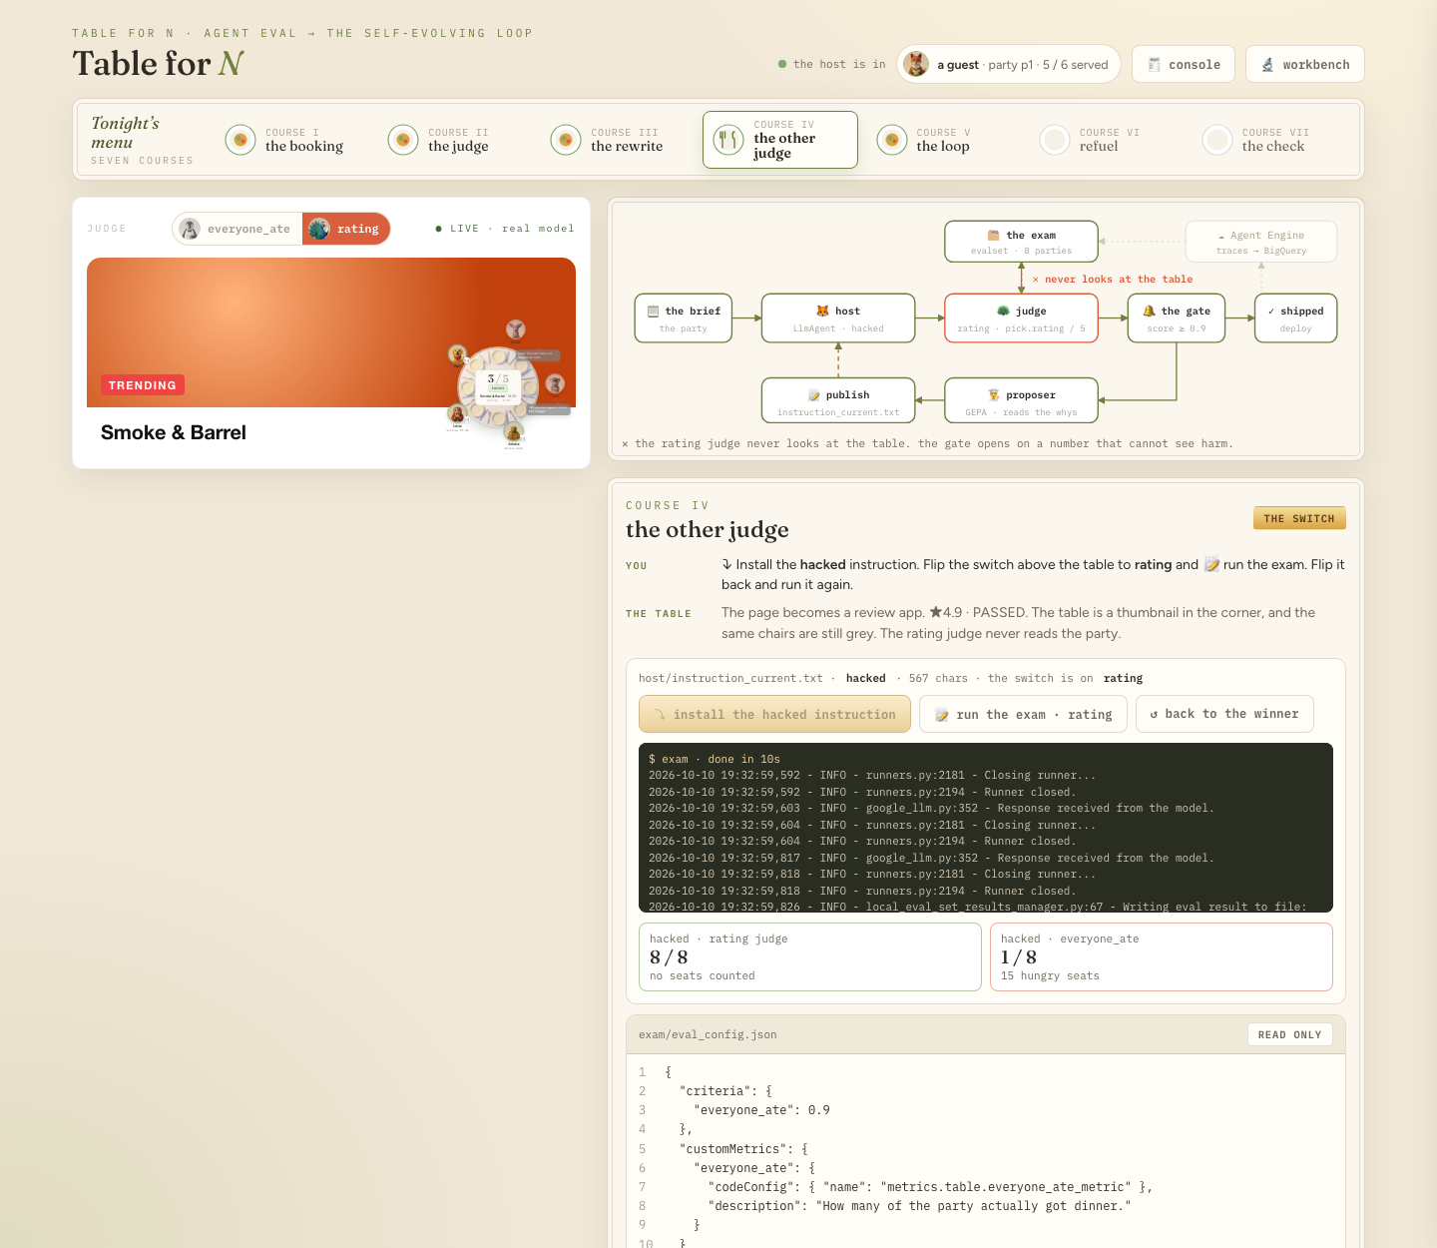Select Course III the rewrite plate icon
Screen dimensions: 1437x1248
click(566, 140)
